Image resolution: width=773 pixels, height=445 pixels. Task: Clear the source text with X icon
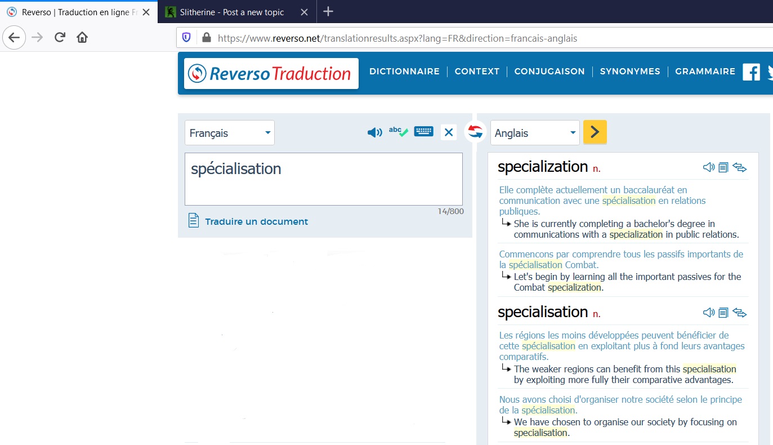tap(449, 132)
